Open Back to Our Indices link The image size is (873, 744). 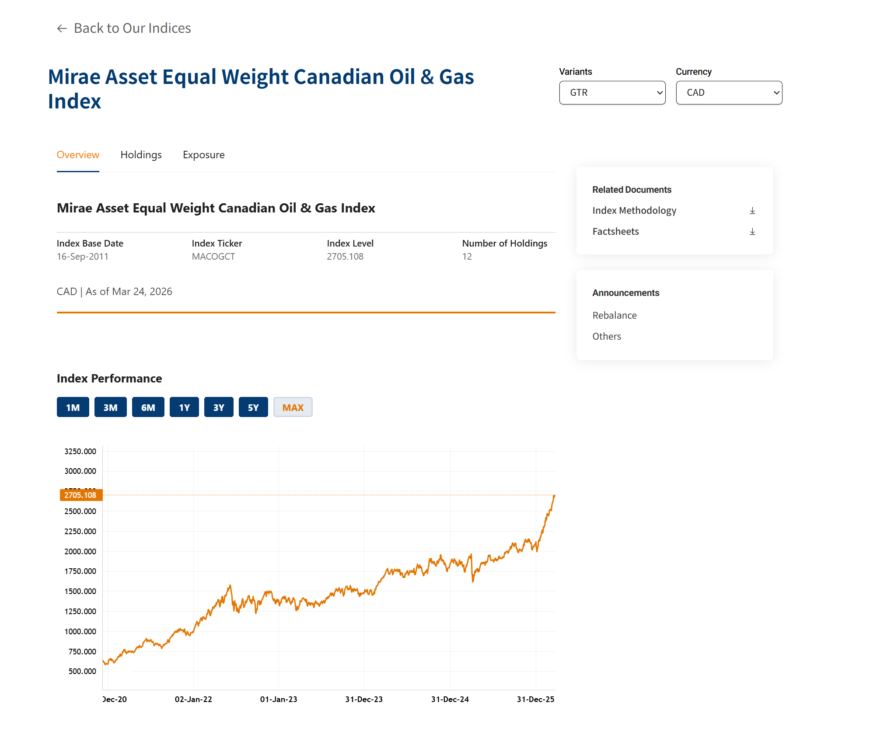coord(132,28)
